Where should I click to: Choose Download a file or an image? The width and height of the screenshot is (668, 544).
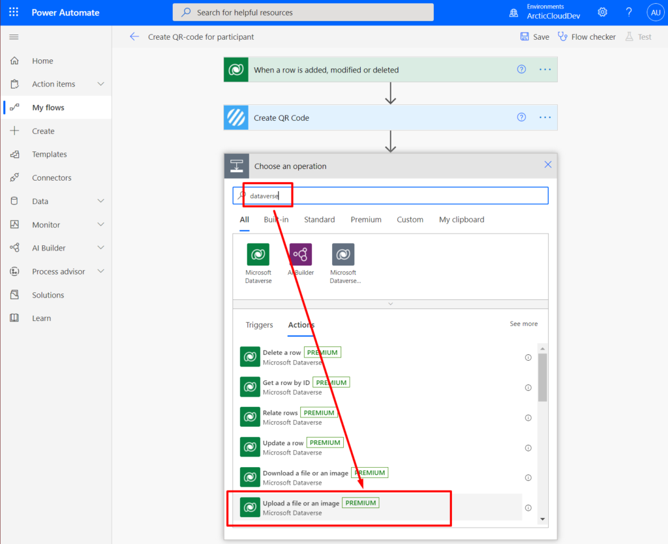point(381,477)
